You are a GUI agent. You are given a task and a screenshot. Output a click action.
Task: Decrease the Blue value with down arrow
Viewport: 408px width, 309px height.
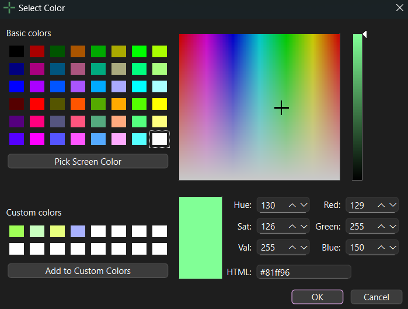pyautogui.click(x=393, y=248)
